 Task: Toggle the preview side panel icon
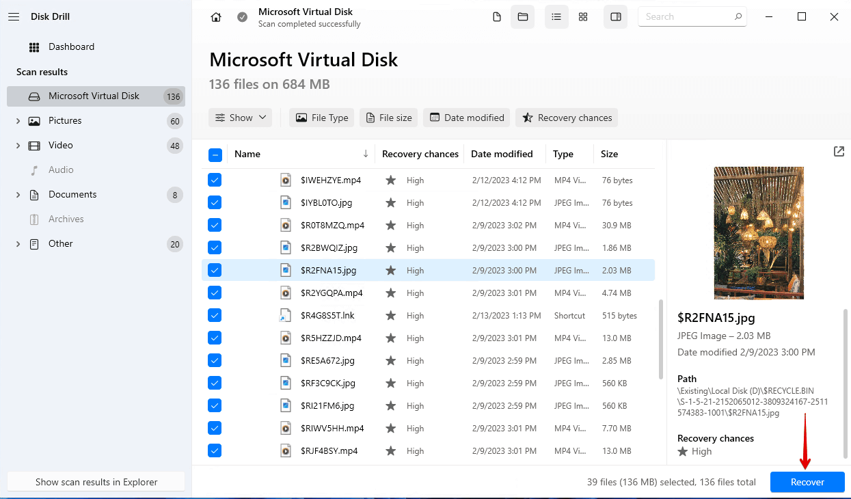pyautogui.click(x=615, y=17)
